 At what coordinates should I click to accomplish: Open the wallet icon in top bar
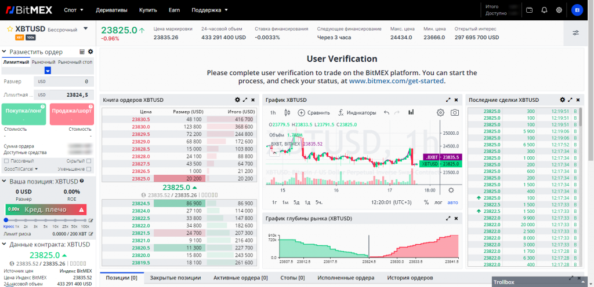click(x=529, y=10)
